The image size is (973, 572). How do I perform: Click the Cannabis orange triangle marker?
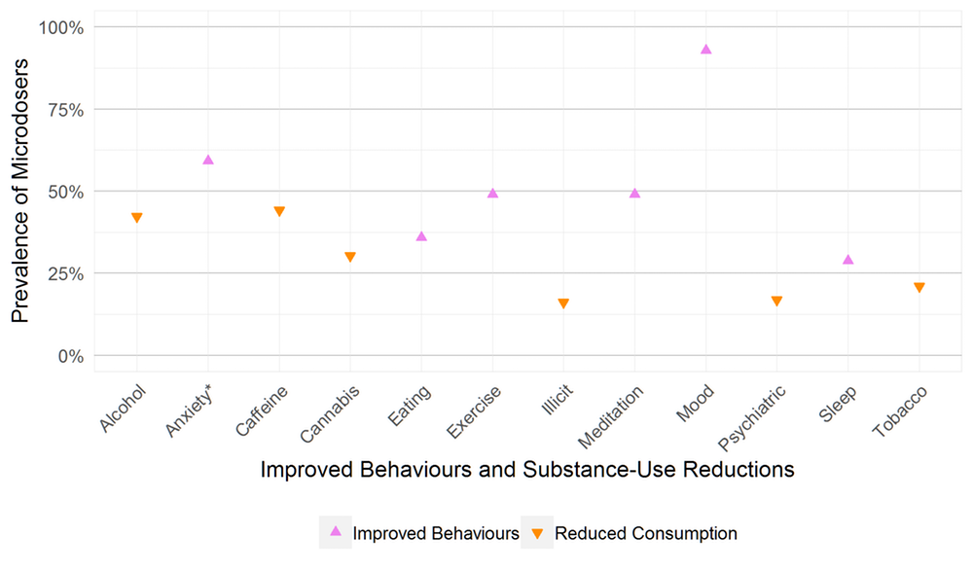[x=350, y=257]
